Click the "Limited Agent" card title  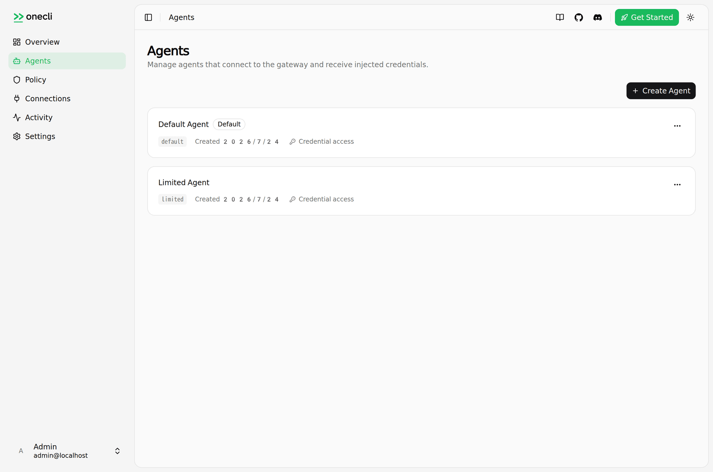(x=184, y=182)
